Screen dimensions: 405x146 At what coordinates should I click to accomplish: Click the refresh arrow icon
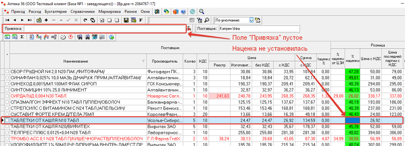[85, 20]
